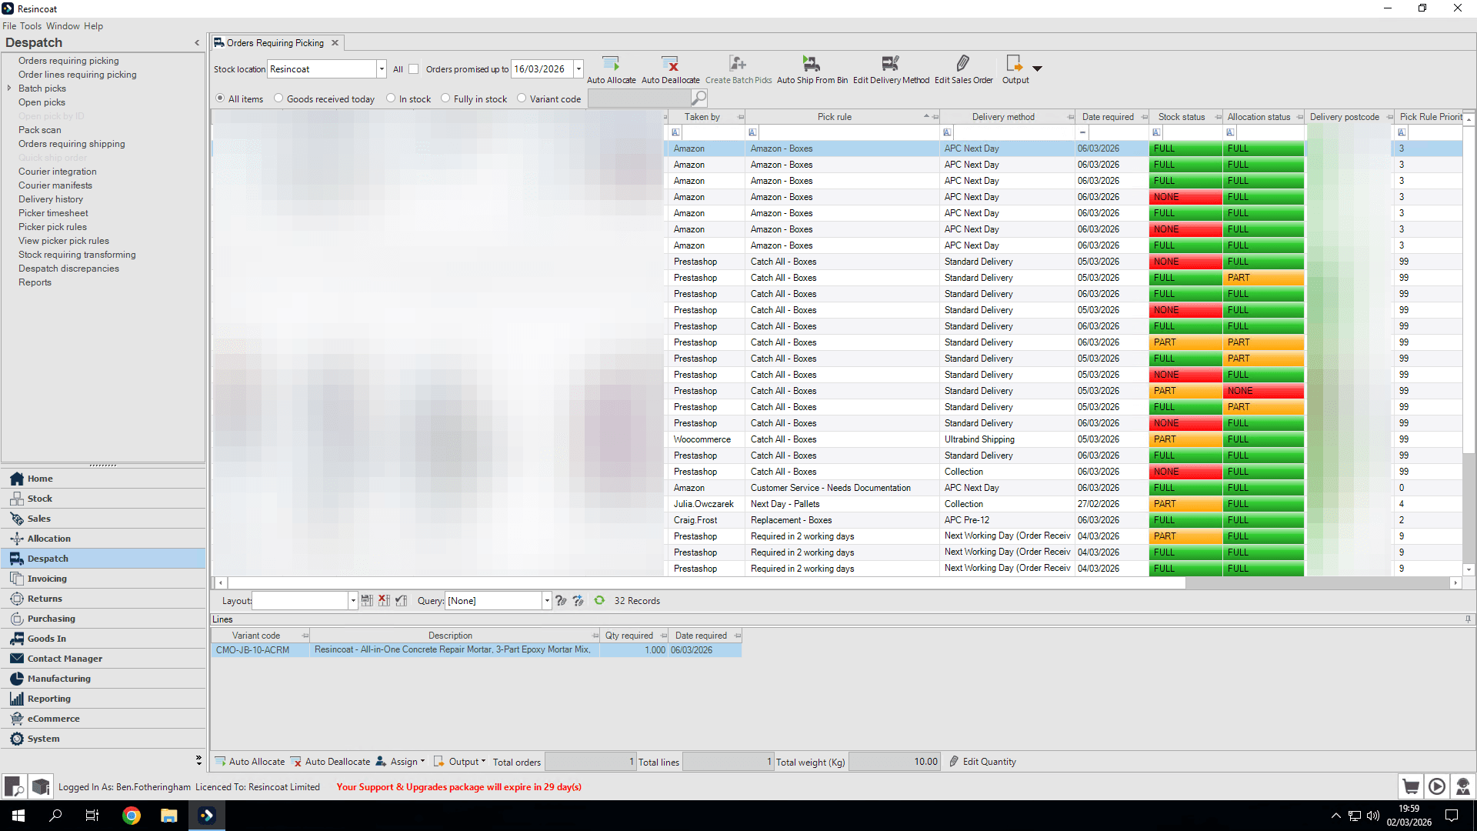Open the Tools menu
The height and width of the screenshot is (831, 1477).
tap(31, 25)
